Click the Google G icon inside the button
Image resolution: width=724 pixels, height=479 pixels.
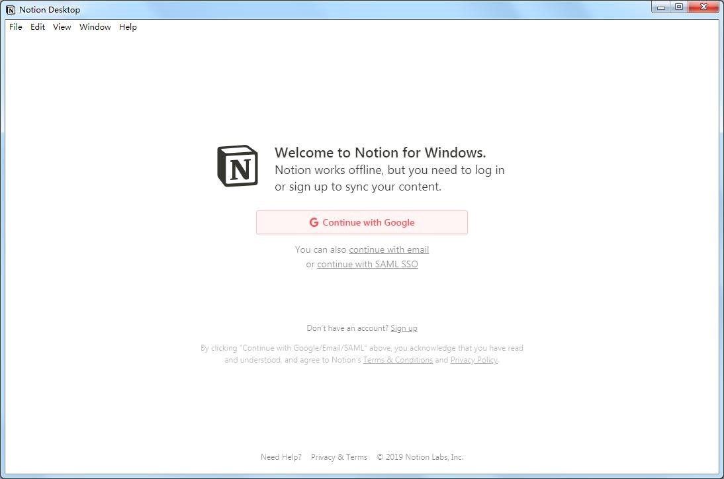[x=314, y=222]
